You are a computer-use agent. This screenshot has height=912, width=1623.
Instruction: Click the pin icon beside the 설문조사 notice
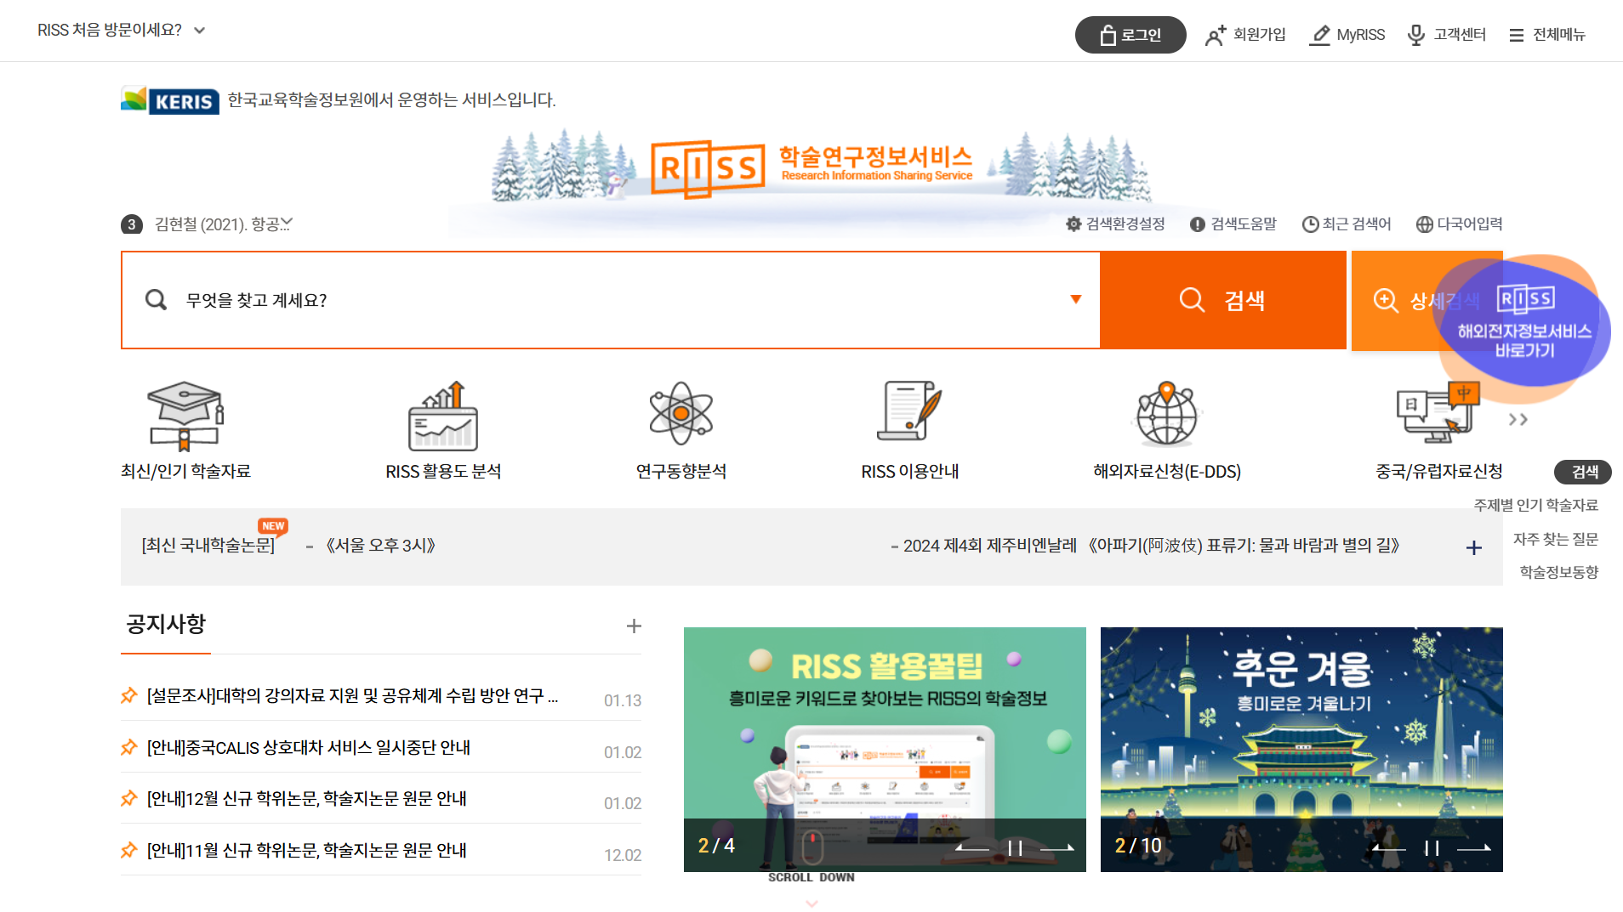(129, 696)
